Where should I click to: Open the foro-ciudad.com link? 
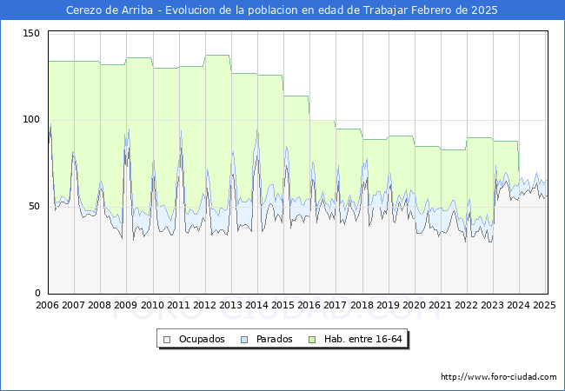499,377
